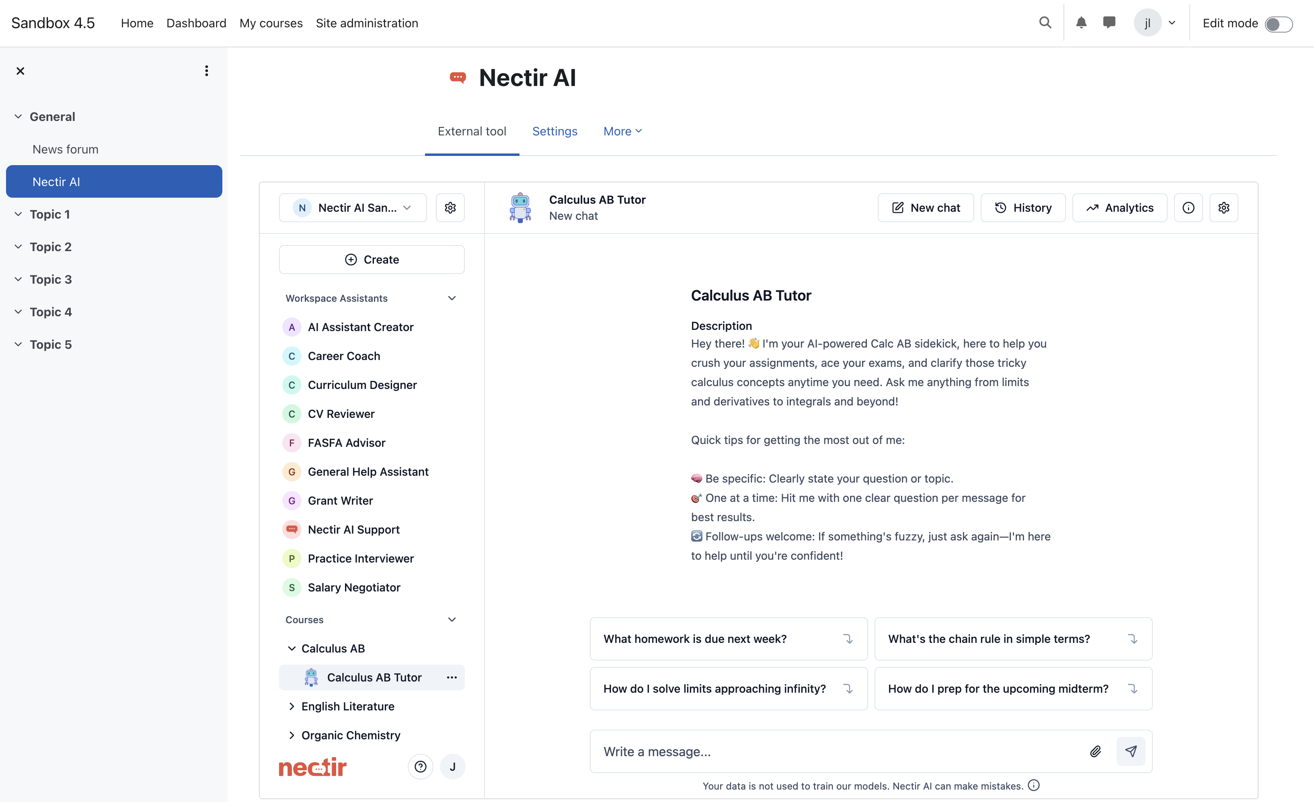Select Nectir AI in course index

click(114, 182)
